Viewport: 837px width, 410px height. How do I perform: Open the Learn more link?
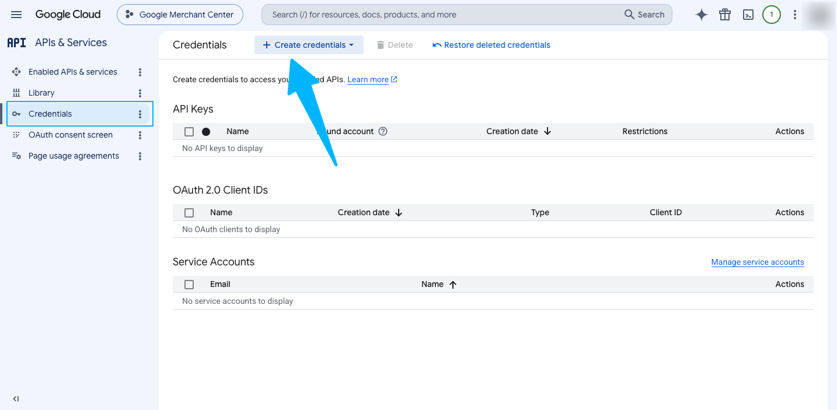coord(368,79)
